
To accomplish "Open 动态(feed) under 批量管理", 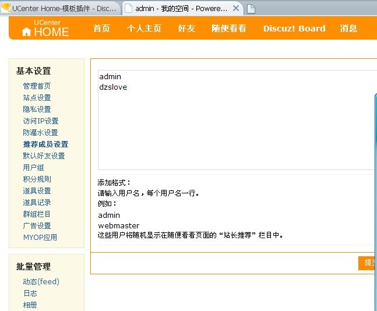I will pos(41,281).
